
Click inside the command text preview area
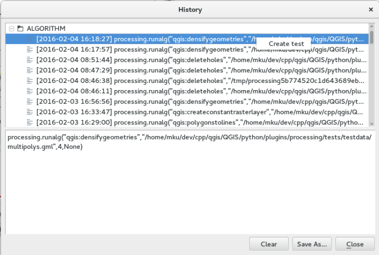point(190,182)
